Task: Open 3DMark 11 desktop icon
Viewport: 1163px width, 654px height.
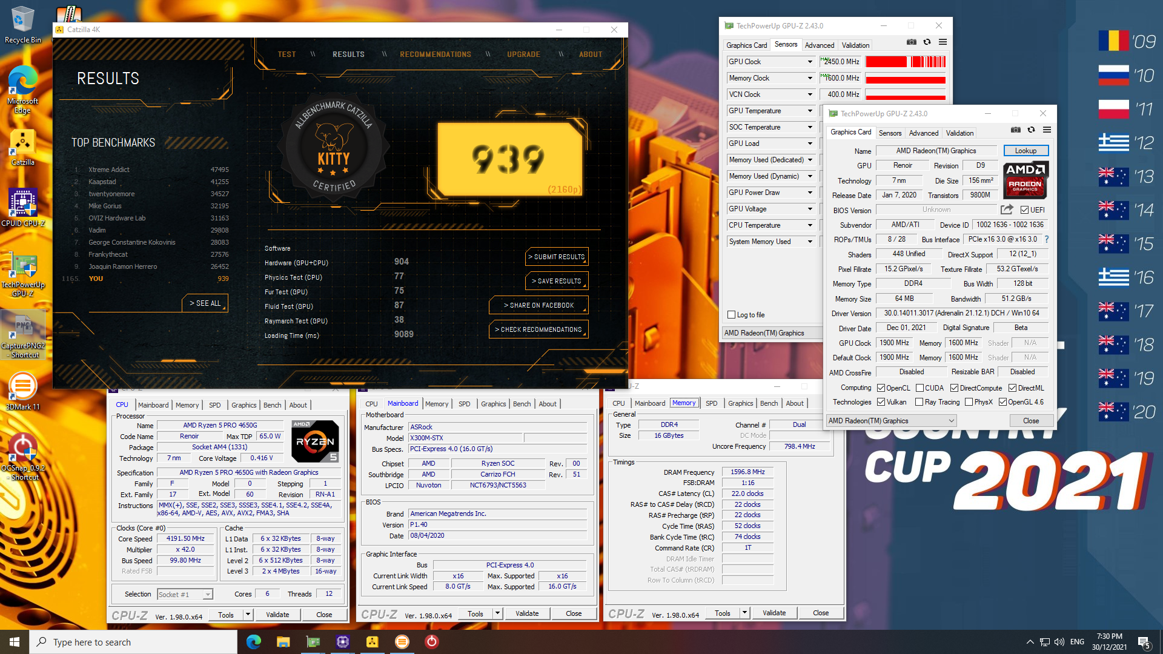Action: pyautogui.click(x=22, y=391)
